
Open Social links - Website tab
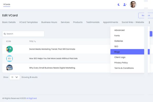pyautogui.click(x=133, y=22)
